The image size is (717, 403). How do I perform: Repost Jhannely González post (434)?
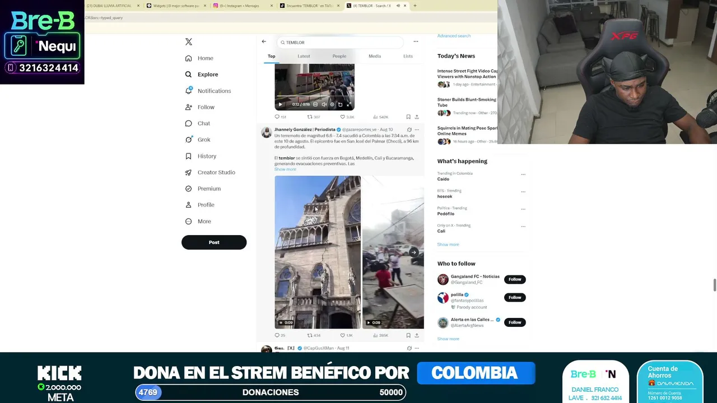click(x=314, y=335)
